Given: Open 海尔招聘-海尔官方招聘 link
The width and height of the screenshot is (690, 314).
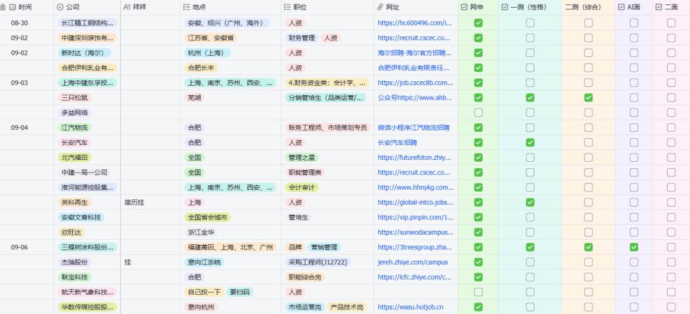Looking at the screenshot, I should 415,53.
